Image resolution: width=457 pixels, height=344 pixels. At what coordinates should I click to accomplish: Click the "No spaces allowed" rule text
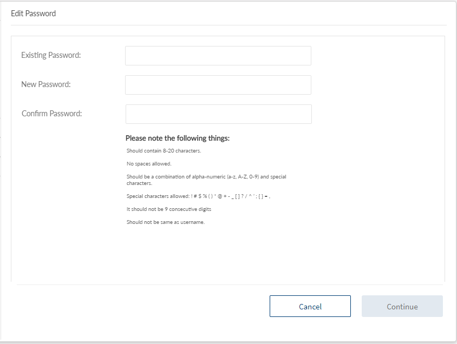click(149, 164)
